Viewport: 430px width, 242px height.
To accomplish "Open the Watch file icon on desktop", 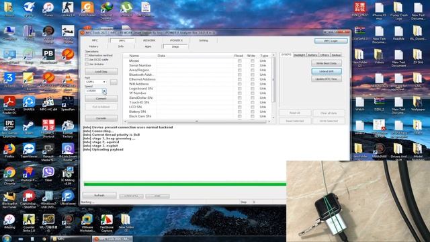I will [x=360, y=104].
